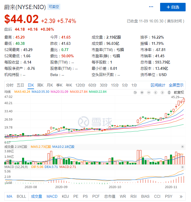Expand more indicators with the » arrow

181,196
